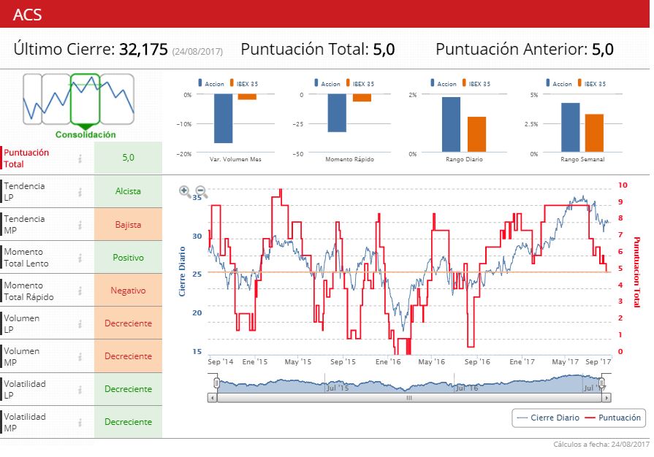Click the Volatilidad MP row label
The width and height of the screenshot is (654, 457).
point(25,422)
